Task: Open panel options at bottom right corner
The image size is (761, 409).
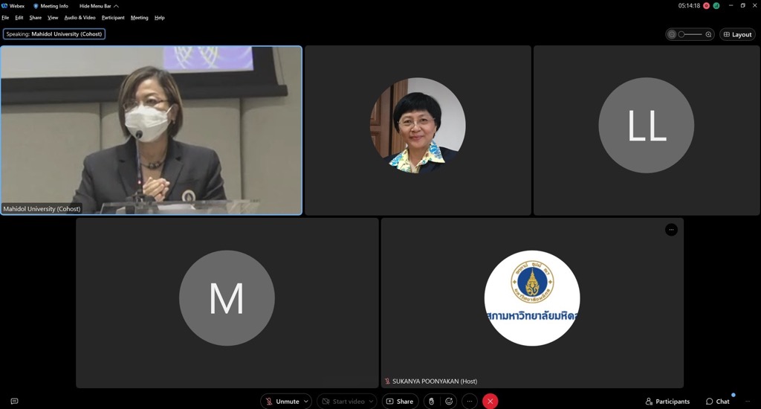Action: [x=748, y=402]
